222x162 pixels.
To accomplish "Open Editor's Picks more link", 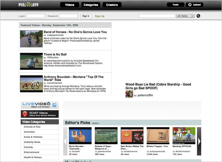I will [x=96, y=123].
